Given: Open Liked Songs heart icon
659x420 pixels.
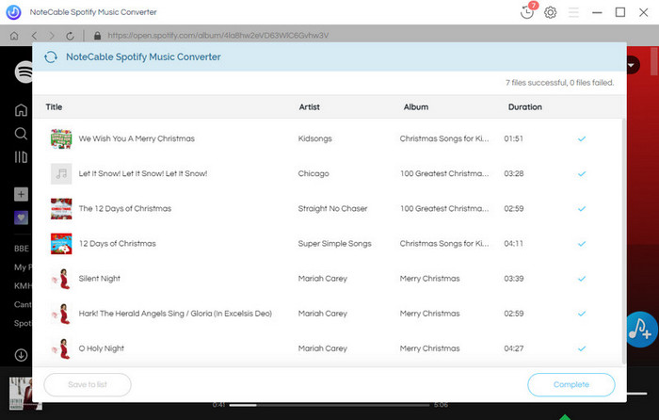Looking at the screenshot, I should pos(21,218).
